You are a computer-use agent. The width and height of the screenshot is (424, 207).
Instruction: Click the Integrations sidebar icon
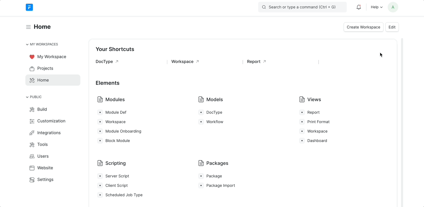(x=32, y=133)
